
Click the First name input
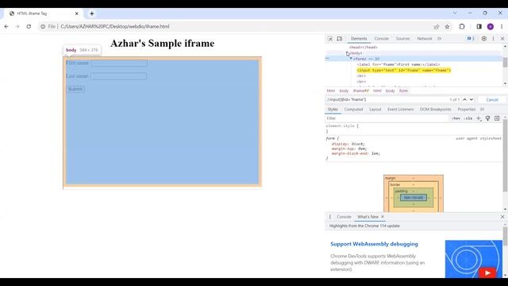[x=120, y=64]
